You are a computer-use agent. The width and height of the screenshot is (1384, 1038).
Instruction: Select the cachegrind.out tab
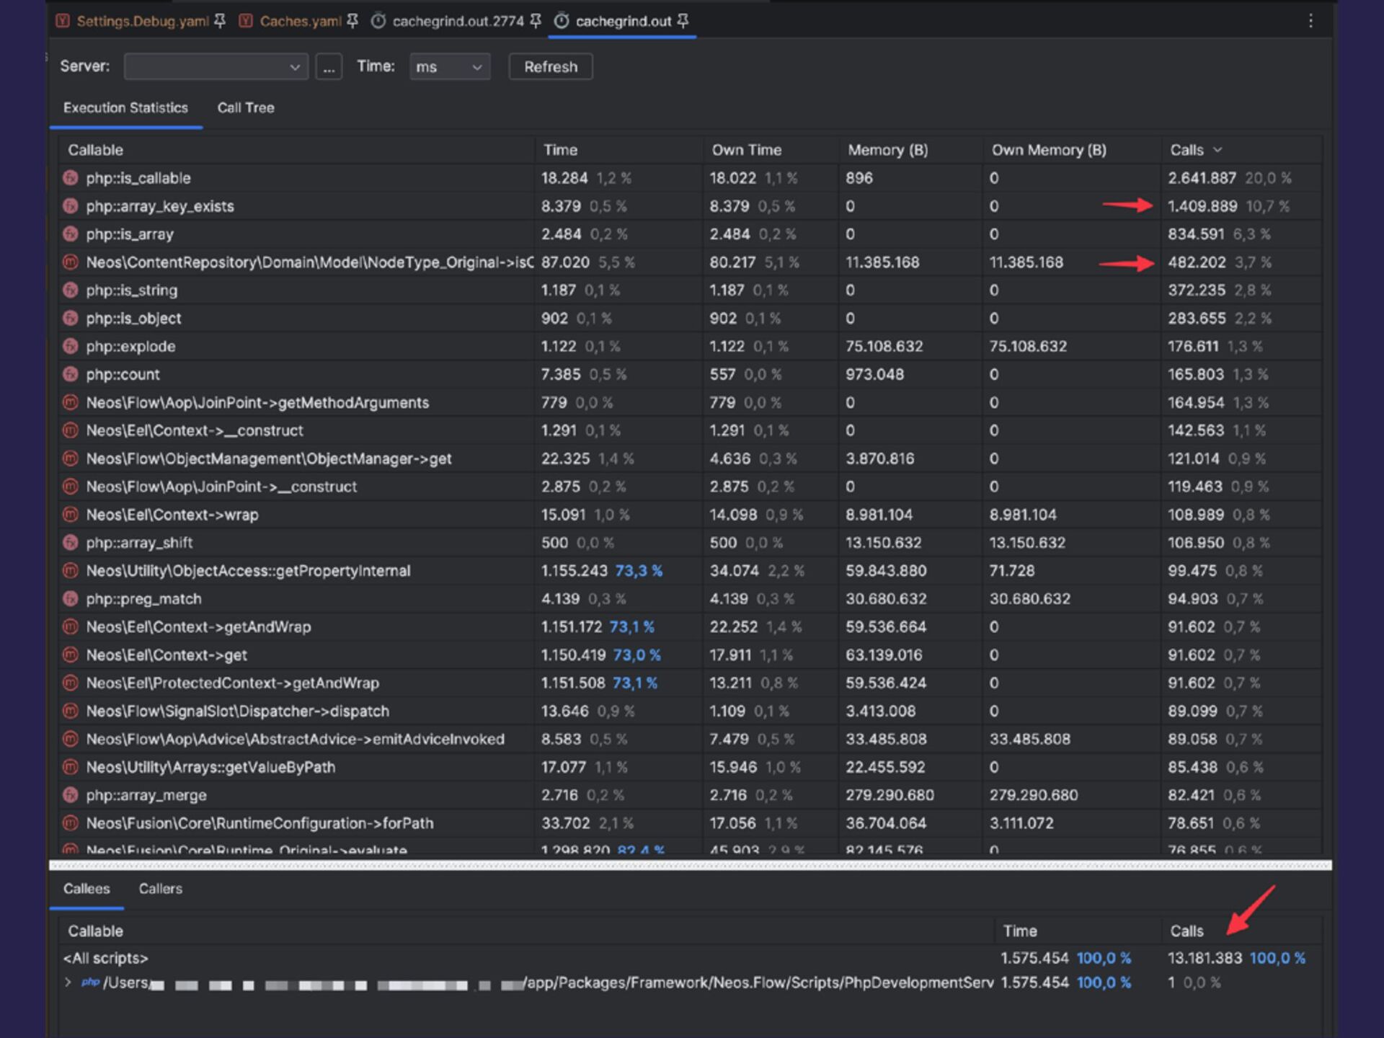click(x=623, y=22)
